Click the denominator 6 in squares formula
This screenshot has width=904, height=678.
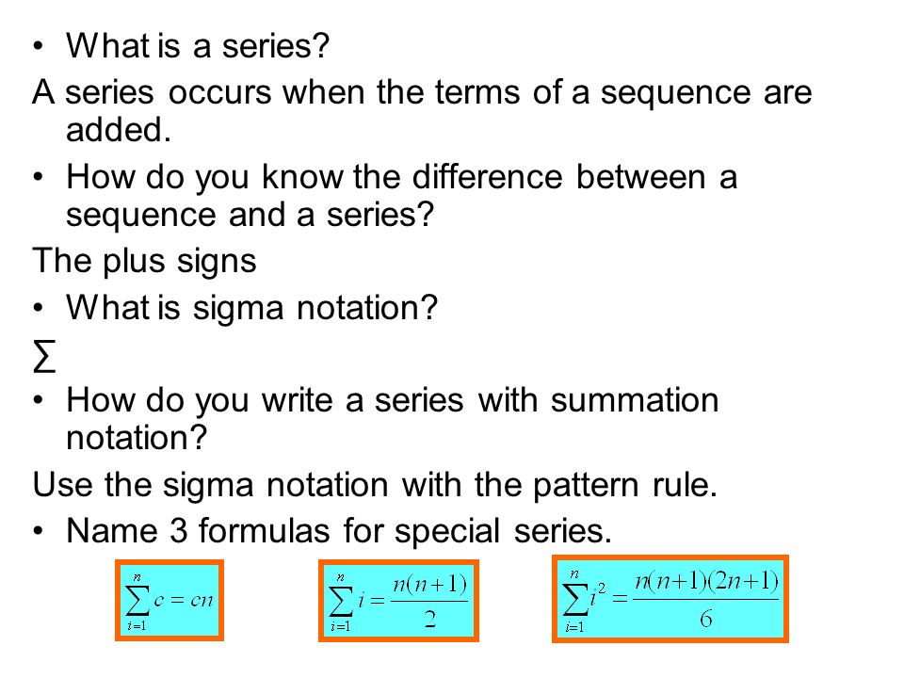[705, 619]
